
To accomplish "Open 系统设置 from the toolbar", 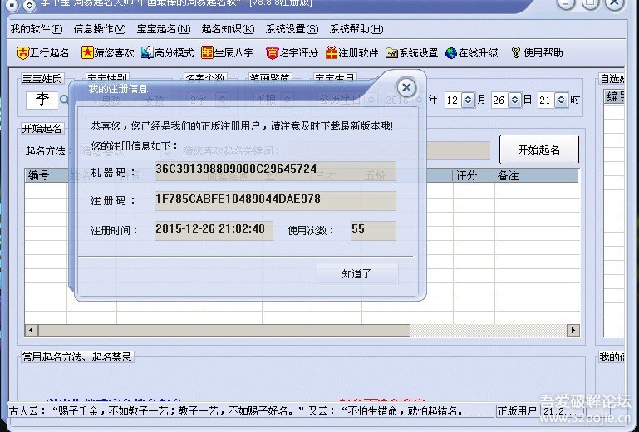I will pos(411,52).
